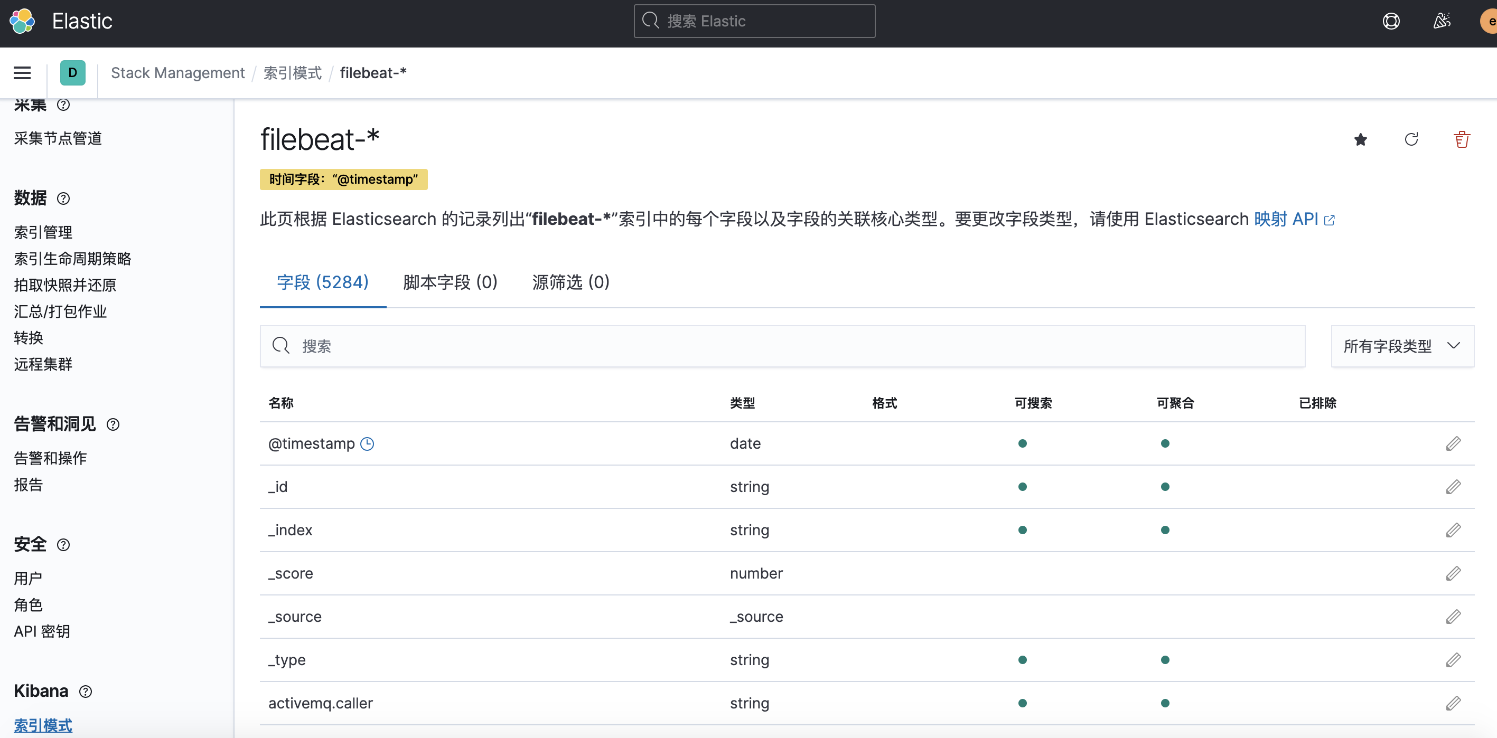Click the clock icon next to @timestamp
The height and width of the screenshot is (738, 1497).
[367, 443]
